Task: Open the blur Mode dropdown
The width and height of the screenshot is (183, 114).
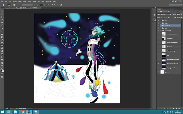Action: [x=27, y=5]
